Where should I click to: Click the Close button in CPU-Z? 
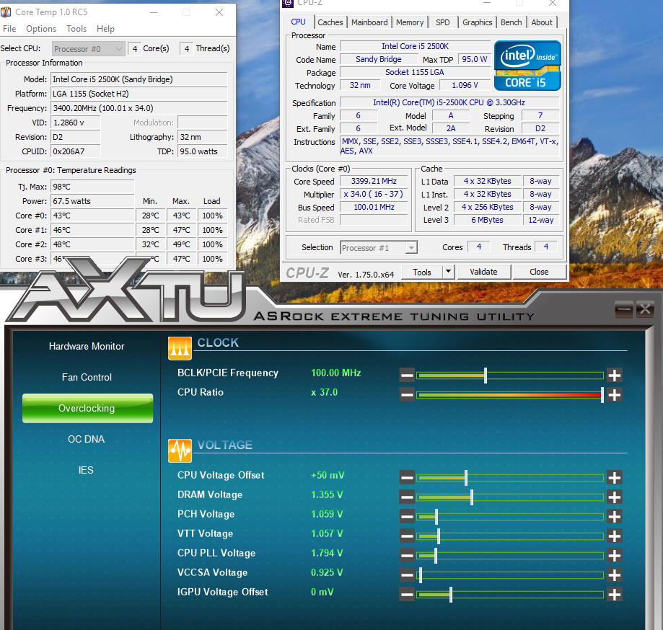tap(539, 272)
